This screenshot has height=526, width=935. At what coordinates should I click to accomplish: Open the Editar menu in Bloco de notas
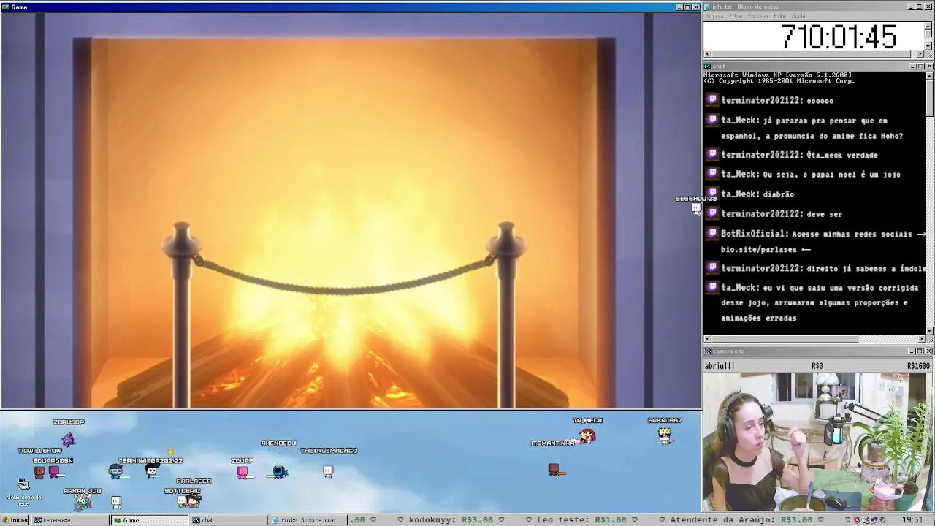(x=735, y=16)
